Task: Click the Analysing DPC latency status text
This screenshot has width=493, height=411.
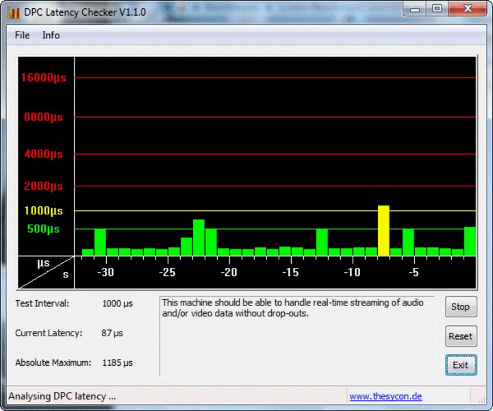Action: (62, 396)
